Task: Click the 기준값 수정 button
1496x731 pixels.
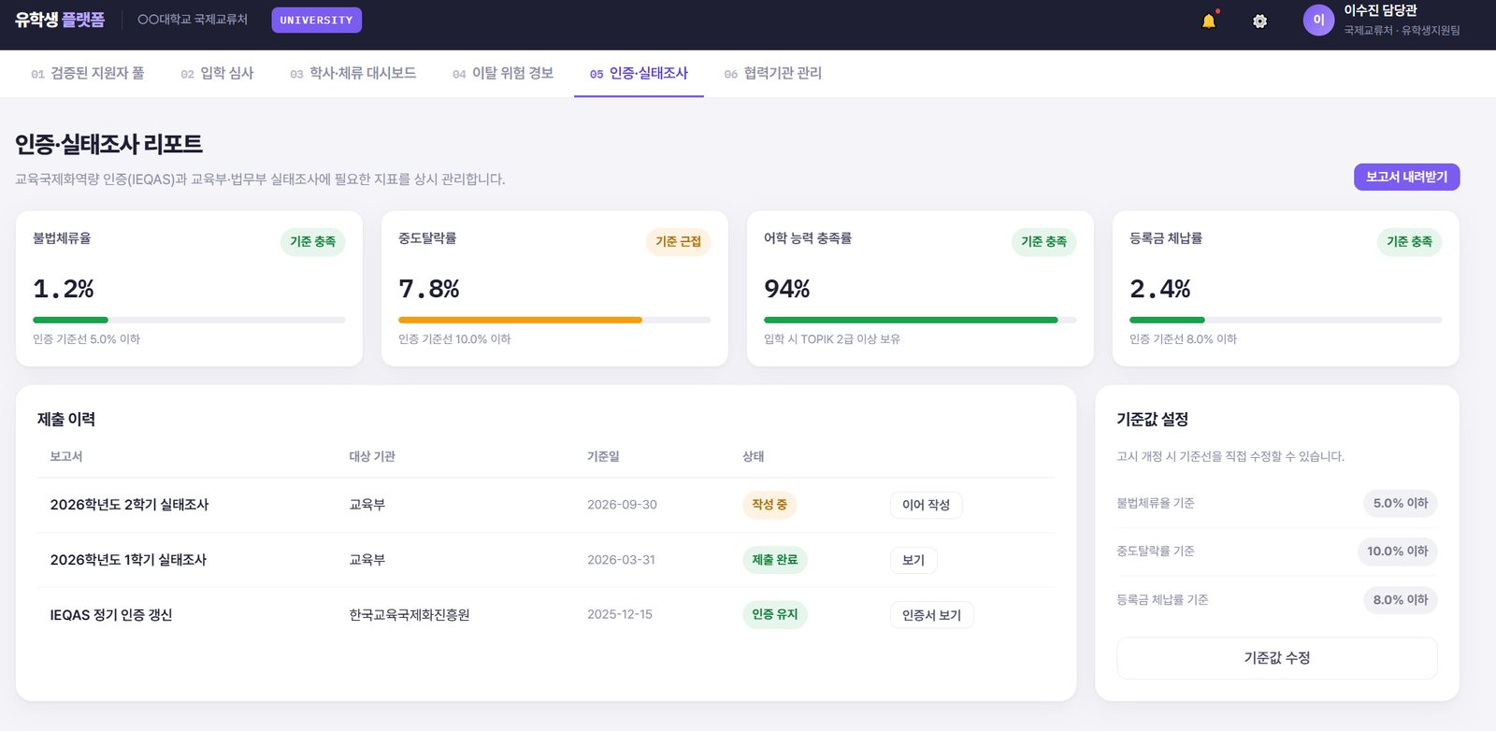Action: 1277,658
